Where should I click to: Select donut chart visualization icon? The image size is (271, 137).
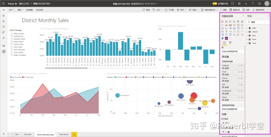pyautogui.click(x=234, y=28)
